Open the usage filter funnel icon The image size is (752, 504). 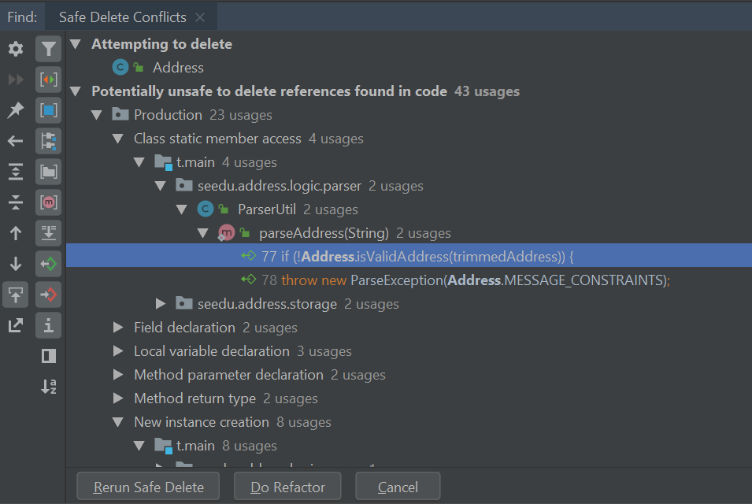48,49
